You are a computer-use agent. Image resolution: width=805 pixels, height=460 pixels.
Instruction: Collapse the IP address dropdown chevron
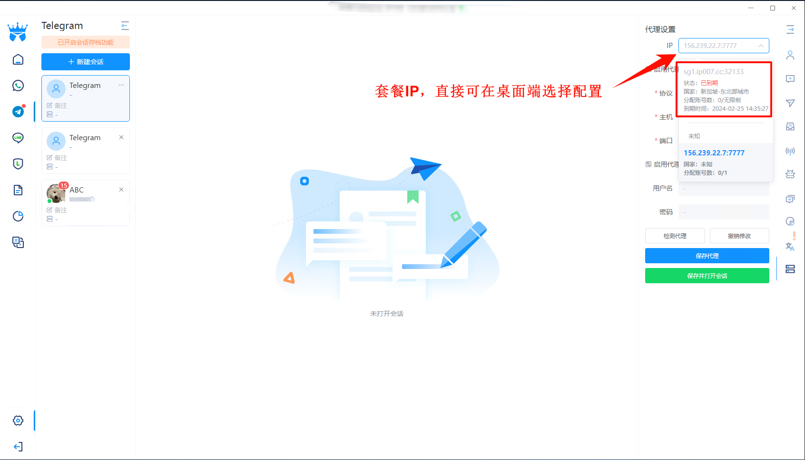[x=762, y=46]
